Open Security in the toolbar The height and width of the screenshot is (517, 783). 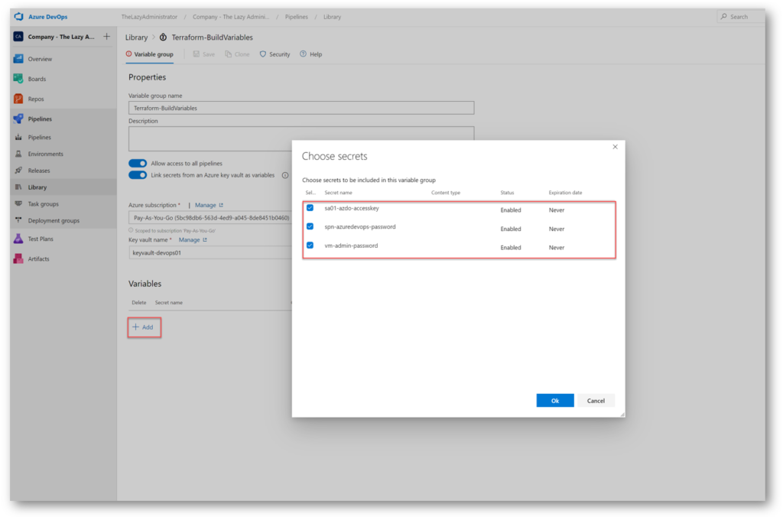pyautogui.click(x=275, y=54)
